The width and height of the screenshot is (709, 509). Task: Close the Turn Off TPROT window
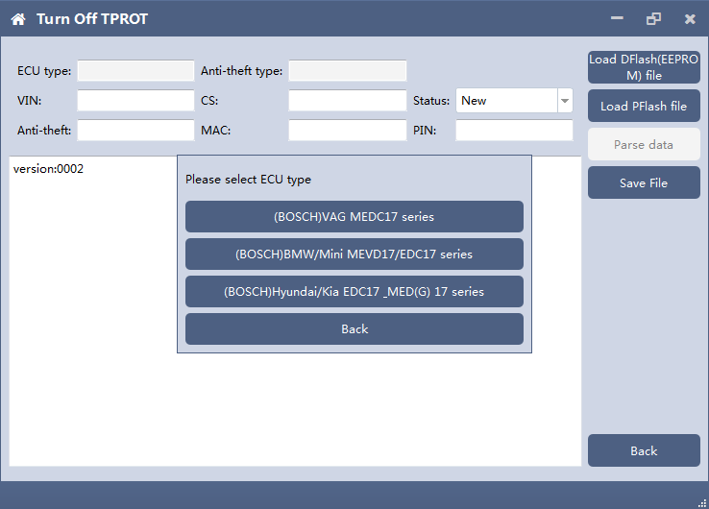coord(690,19)
